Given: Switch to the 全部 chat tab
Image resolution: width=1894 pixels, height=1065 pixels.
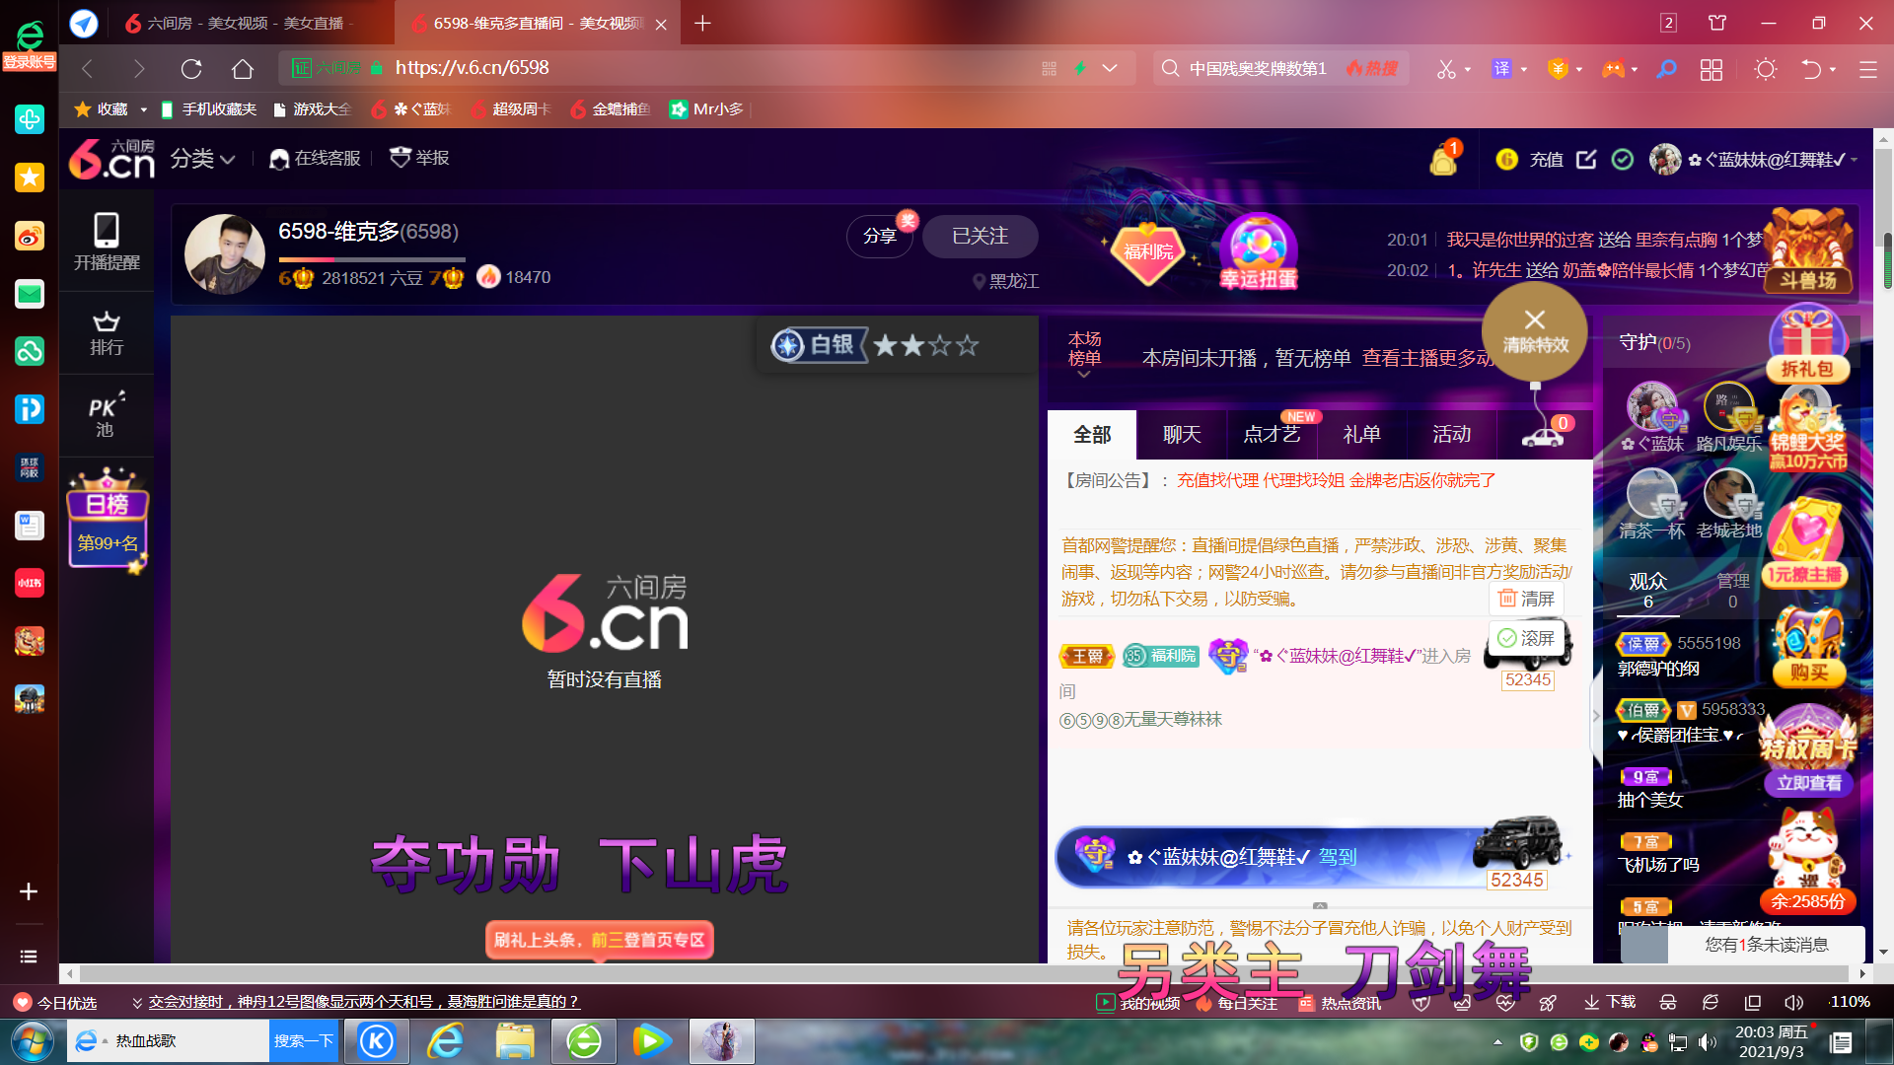Looking at the screenshot, I should [x=1092, y=435].
